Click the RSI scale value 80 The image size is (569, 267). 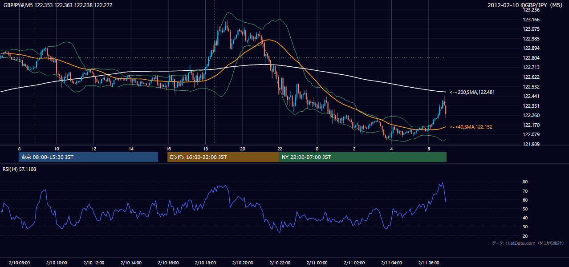pyautogui.click(x=525, y=182)
